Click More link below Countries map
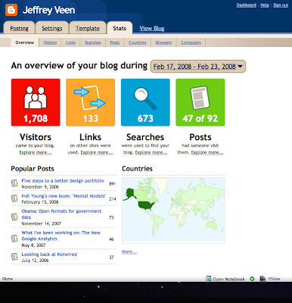The height and width of the screenshot is (303, 292). click(x=129, y=251)
